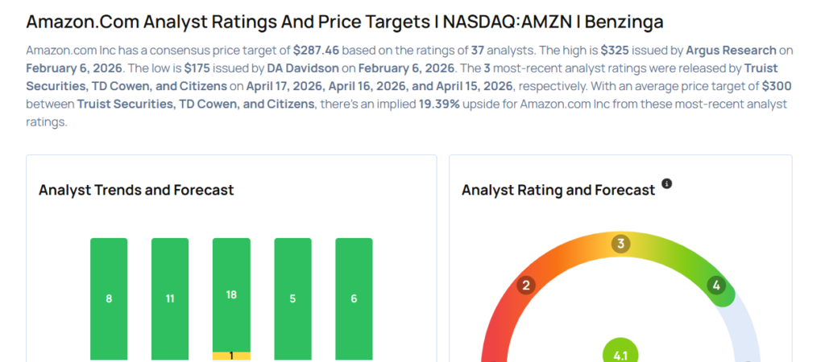Click the green 4.1 rating score circle
The height and width of the screenshot is (362, 825).
click(620, 352)
